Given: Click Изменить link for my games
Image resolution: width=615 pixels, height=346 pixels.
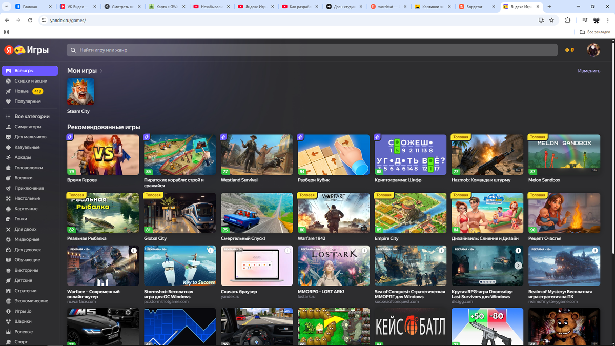Looking at the screenshot, I should coord(589,71).
